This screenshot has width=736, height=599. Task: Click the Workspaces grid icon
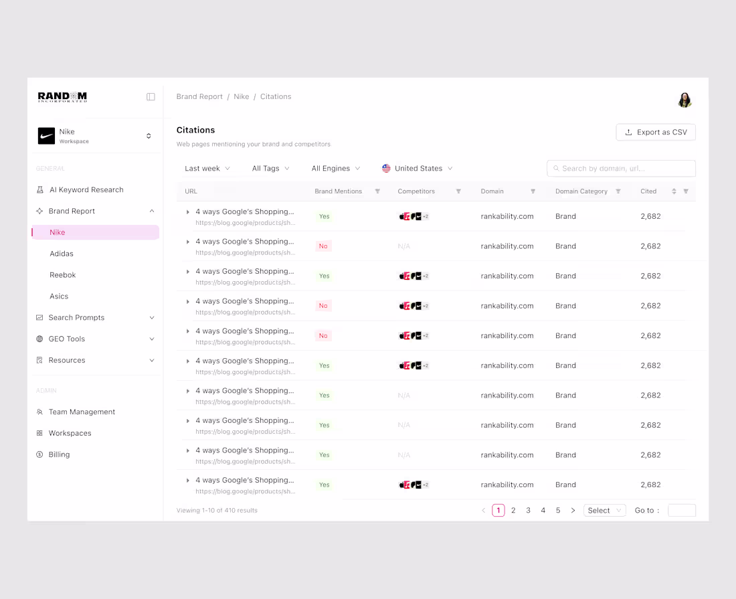click(39, 433)
